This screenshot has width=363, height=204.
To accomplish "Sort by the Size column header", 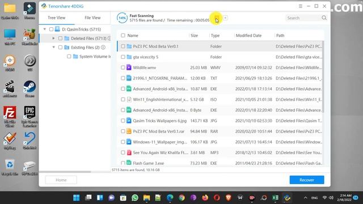I will coord(194,35).
